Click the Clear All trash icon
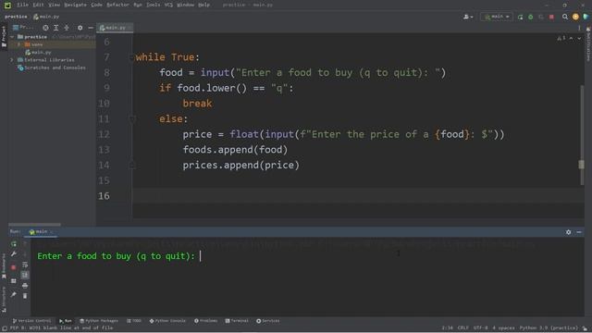 (25, 296)
